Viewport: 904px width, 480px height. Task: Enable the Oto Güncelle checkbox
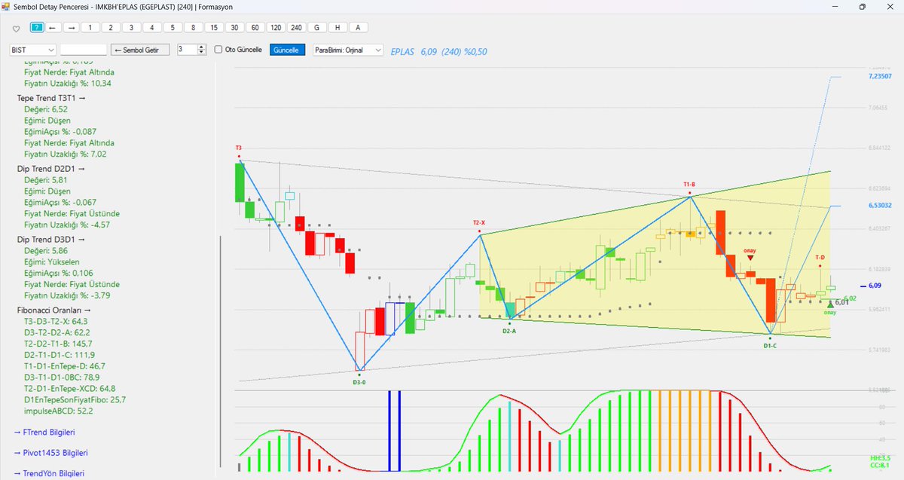coord(219,50)
